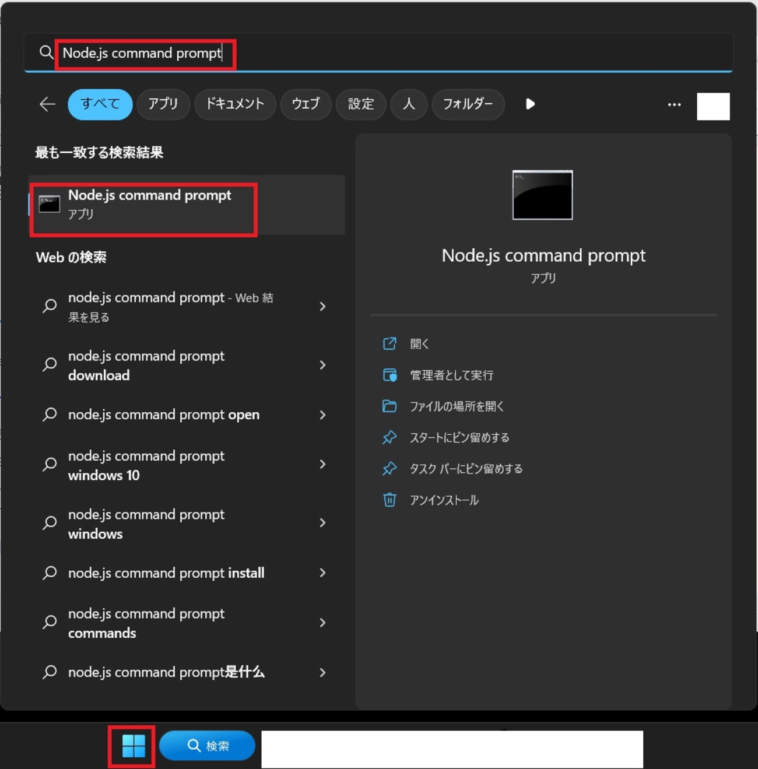Click 'node.js command prompt open' suggestion text
This screenshot has height=769, width=758.
click(x=164, y=415)
